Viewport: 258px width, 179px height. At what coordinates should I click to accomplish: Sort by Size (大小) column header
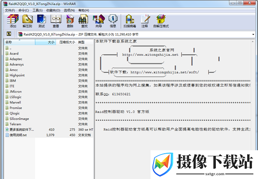46,42
